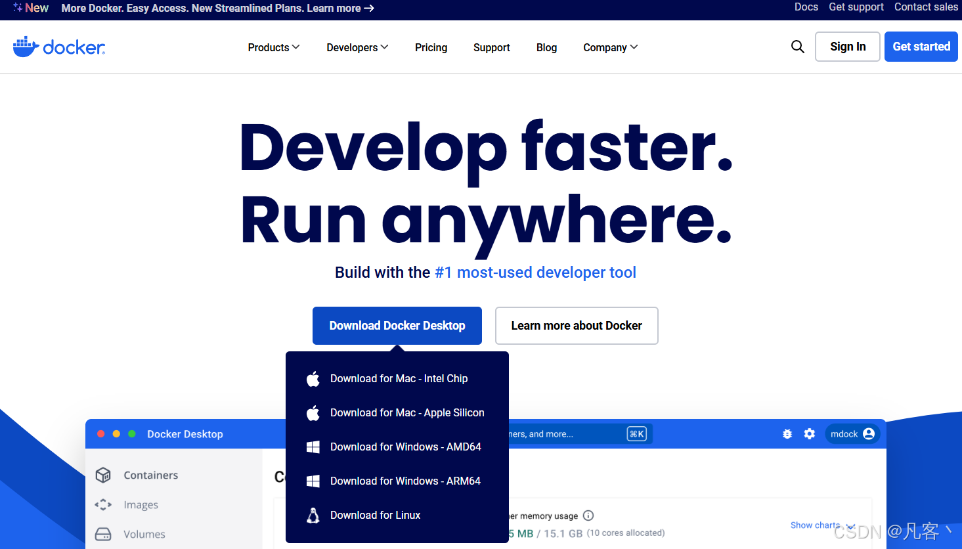Screen dimensions: 962x549
Task: Select Containers label in Docker Desktop sidebar
Action: pos(151,475)
